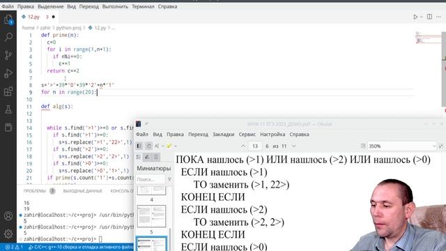
Task: Go to previous page in Okular
Action: tap(243, 146)
